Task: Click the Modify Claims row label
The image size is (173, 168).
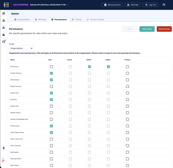Action: tap(15, 113)
